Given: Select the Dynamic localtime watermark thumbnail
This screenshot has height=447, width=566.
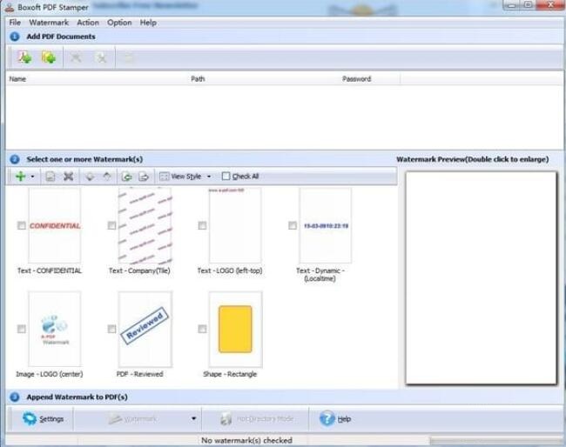Looking at the screenshot, I should [326, 225].
